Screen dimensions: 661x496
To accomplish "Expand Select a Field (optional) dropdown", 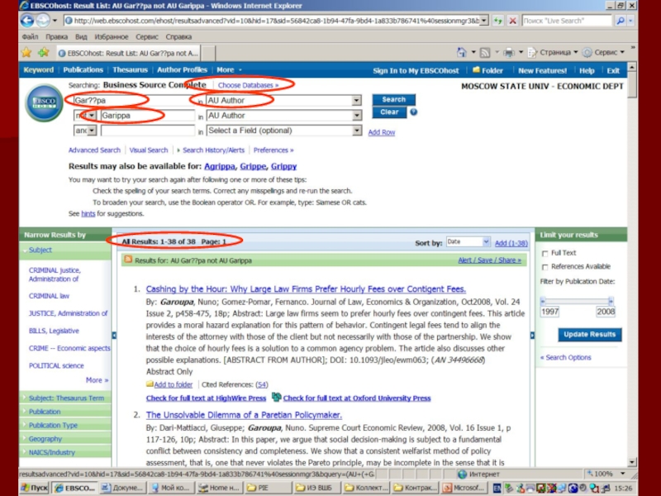I will 357,131.
